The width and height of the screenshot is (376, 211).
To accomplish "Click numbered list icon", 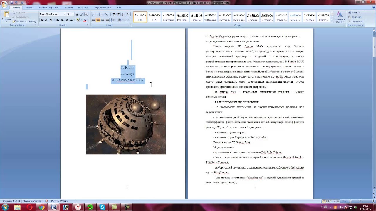I will coord(100,14).
